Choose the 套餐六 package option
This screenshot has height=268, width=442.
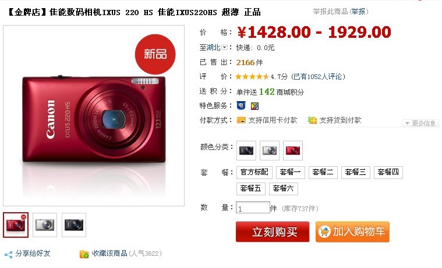click(283, 188)
